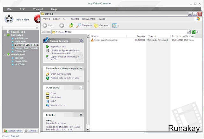The image size is (204, 139).
Task: Click the green play icon for Reproducir todo
Action: 47,47
